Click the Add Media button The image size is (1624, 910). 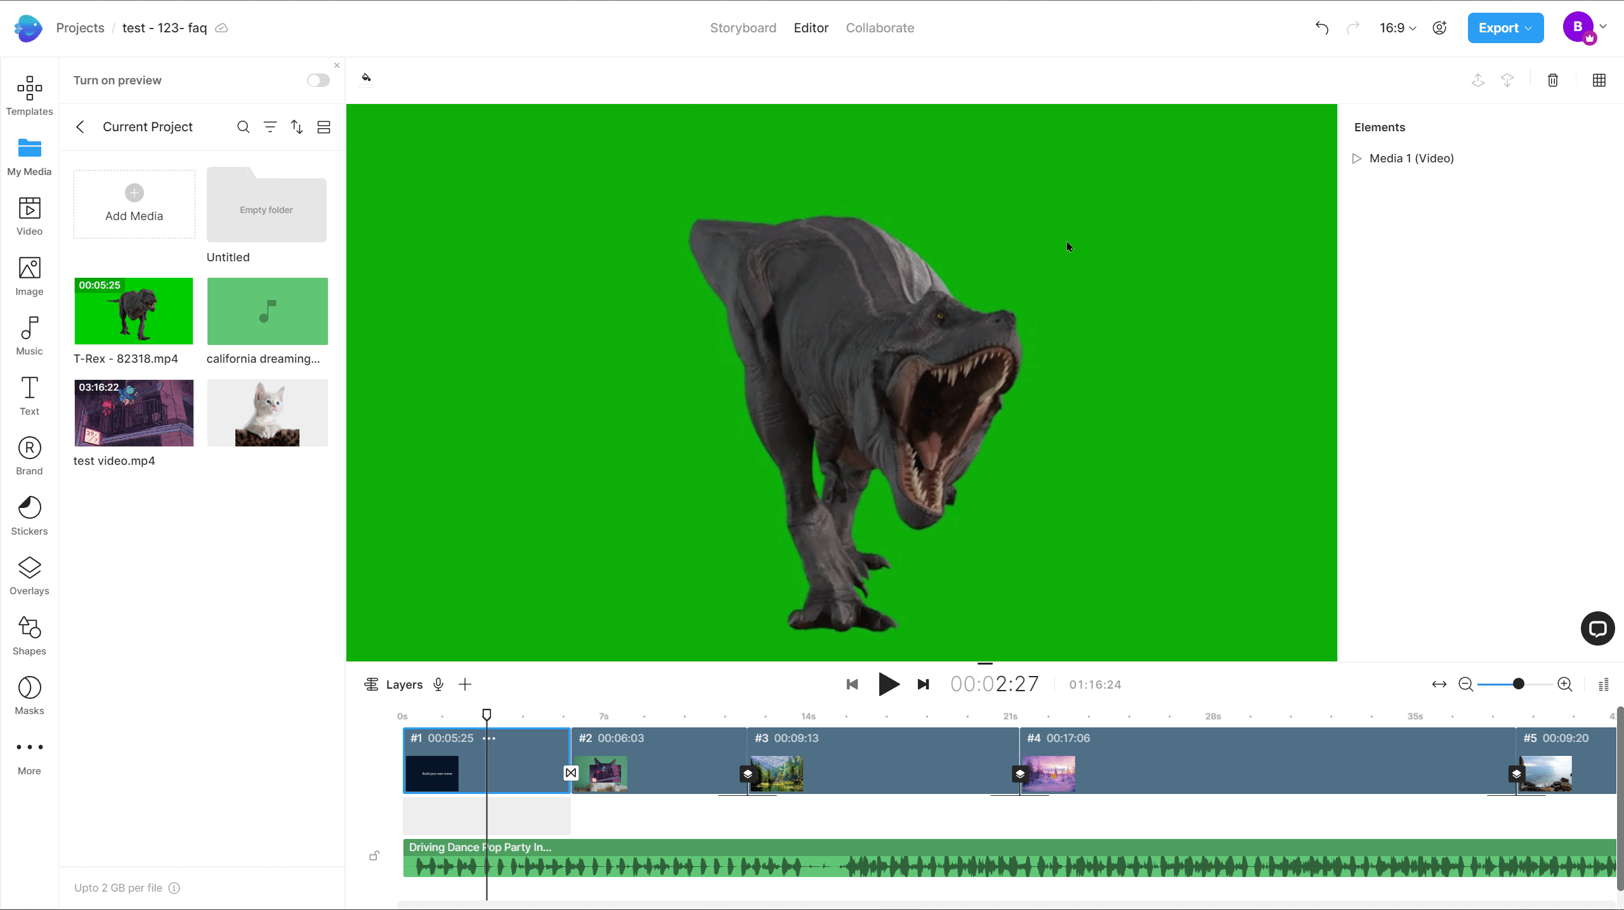click(134, 204)
